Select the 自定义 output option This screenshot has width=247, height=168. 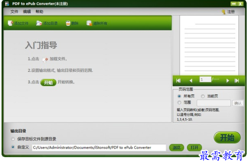(x=13, y=147)
